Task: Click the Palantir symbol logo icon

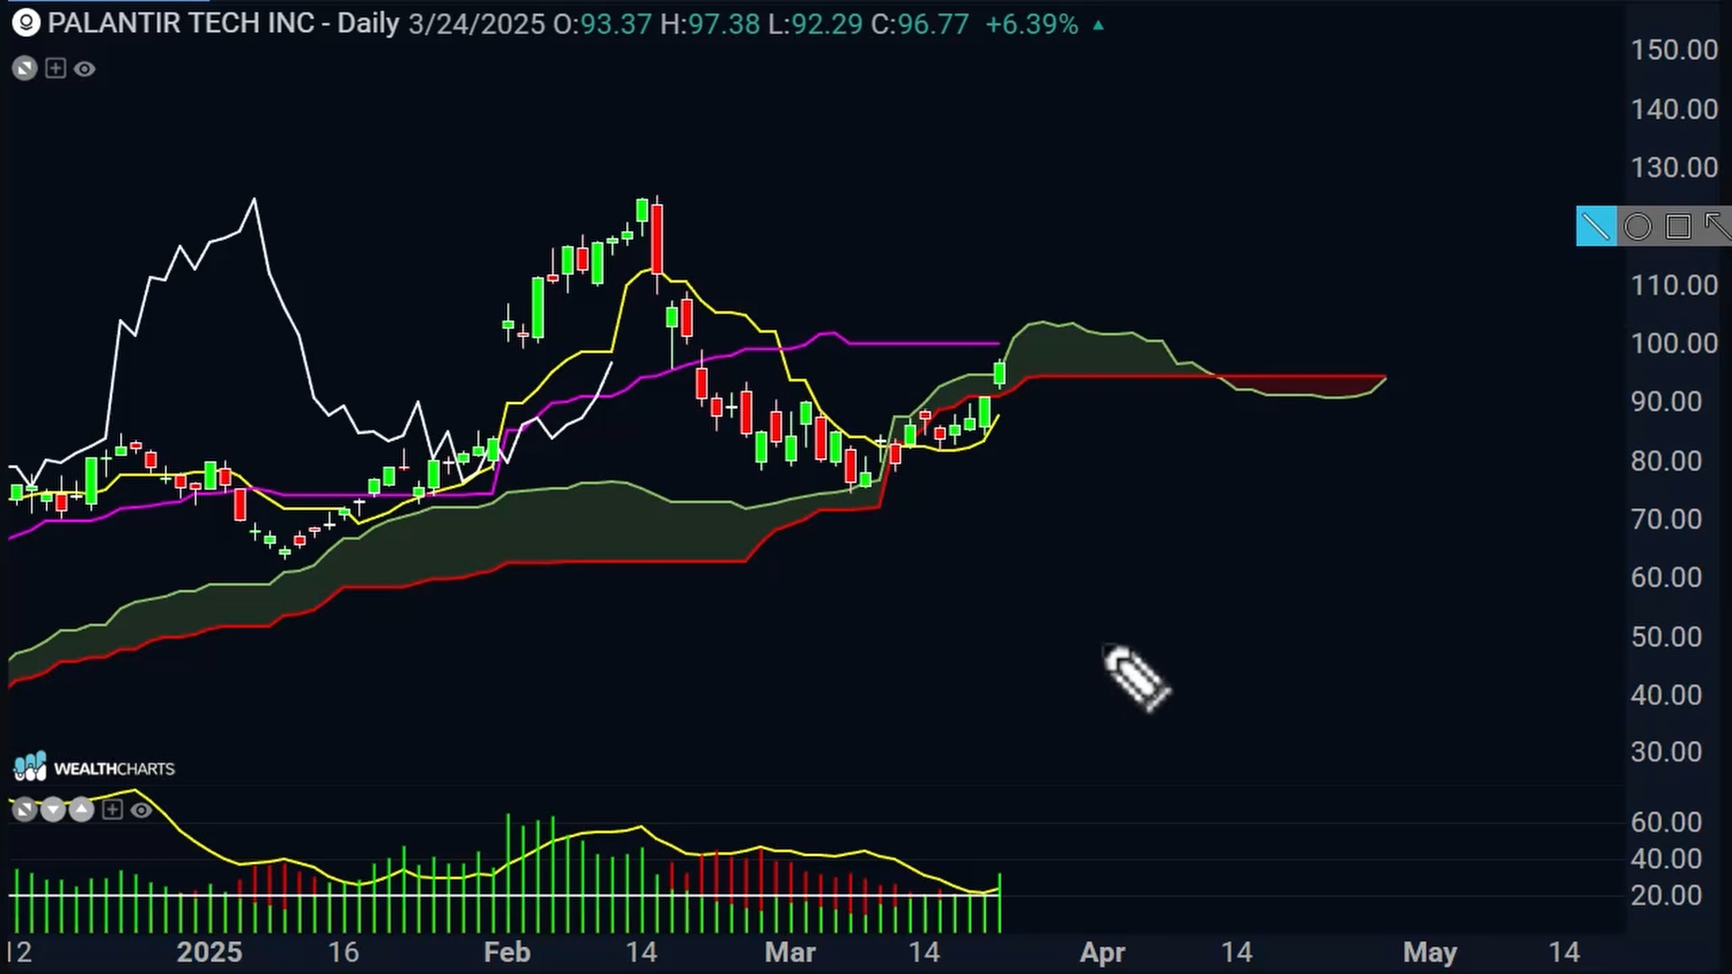Action: click(x=25, y=23)
